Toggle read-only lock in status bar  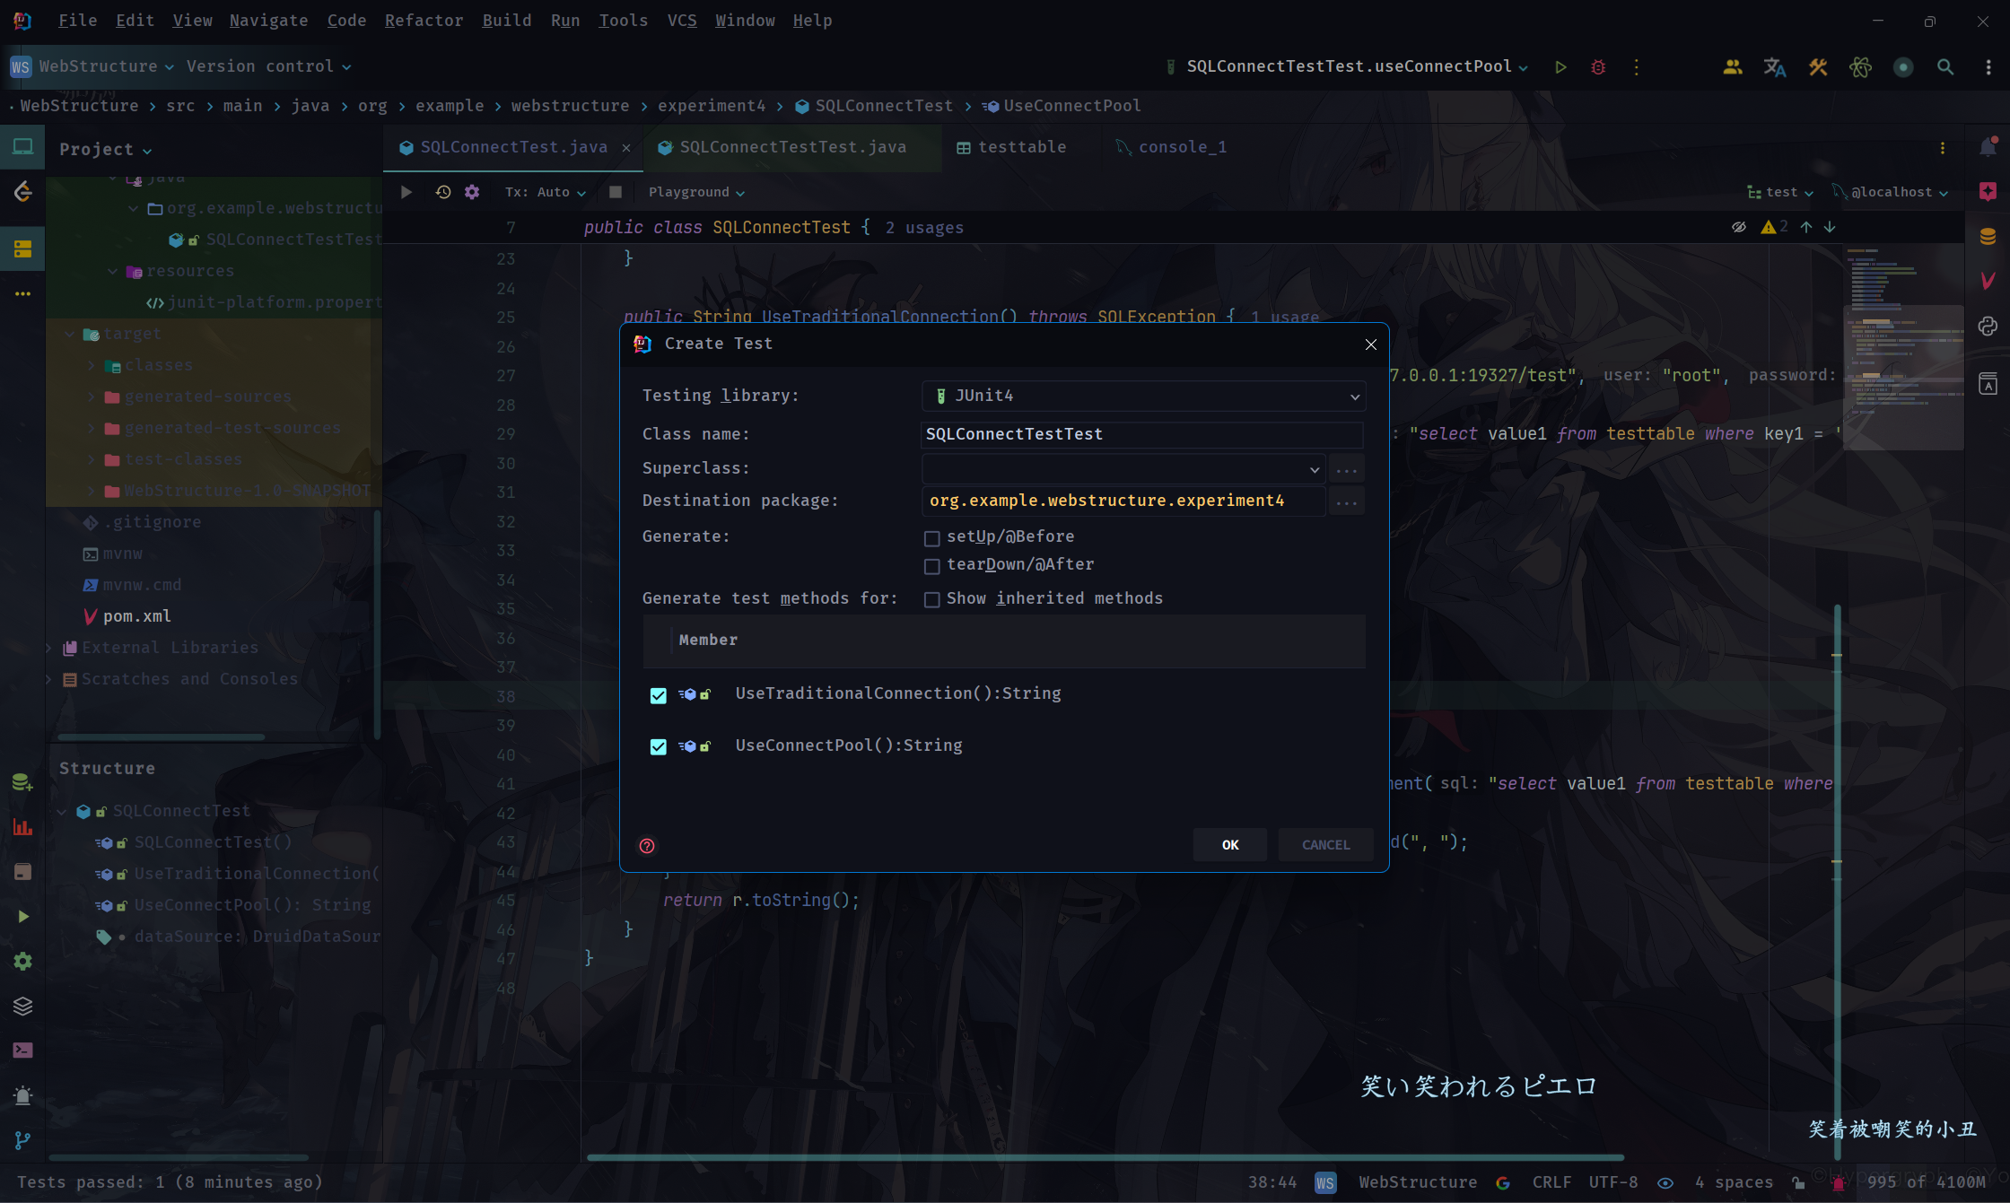click(x=1798, y=1183)
